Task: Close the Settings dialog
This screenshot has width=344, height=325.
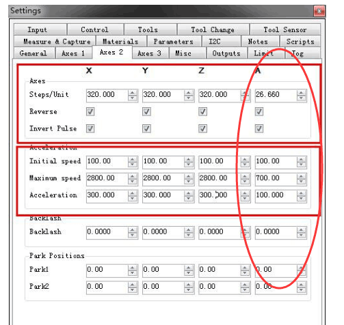Action: click(x=319, y=11)
